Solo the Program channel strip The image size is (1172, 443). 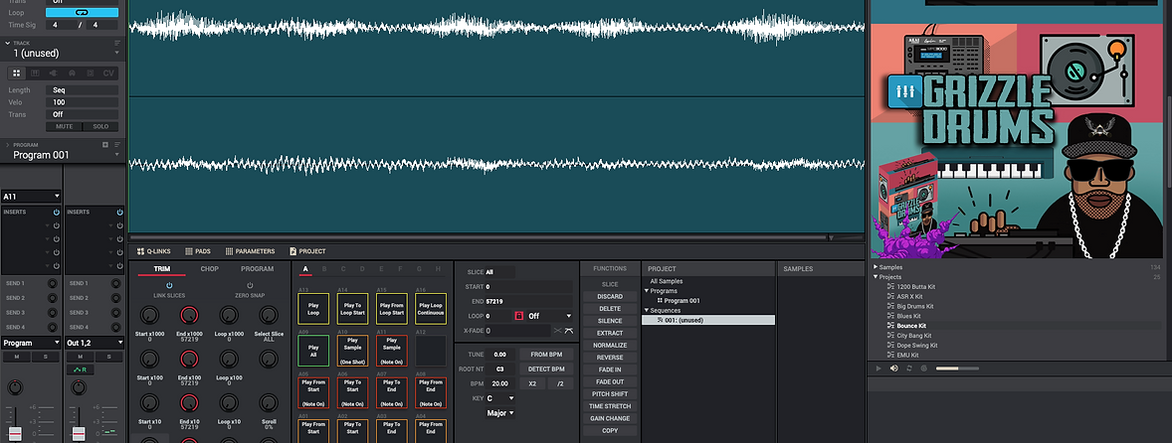45,358
